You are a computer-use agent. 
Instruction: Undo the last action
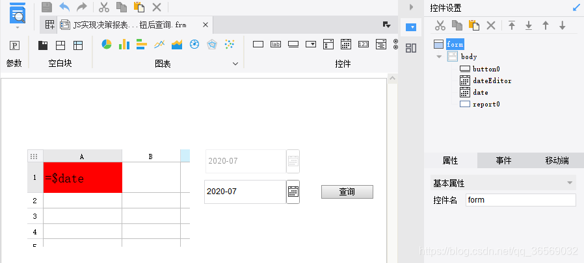(x=64, y=7)
